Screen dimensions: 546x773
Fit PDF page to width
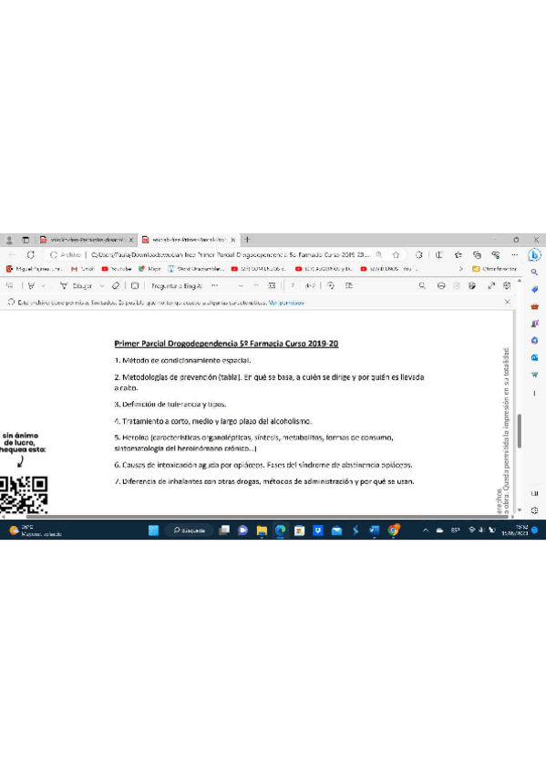click(x=272, y=285)
